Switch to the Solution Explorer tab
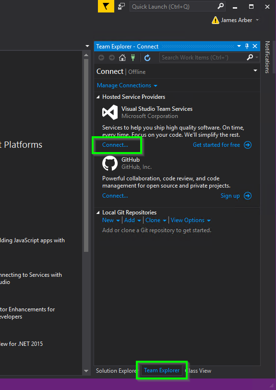 pyautogui.click(x=116, y=371)
